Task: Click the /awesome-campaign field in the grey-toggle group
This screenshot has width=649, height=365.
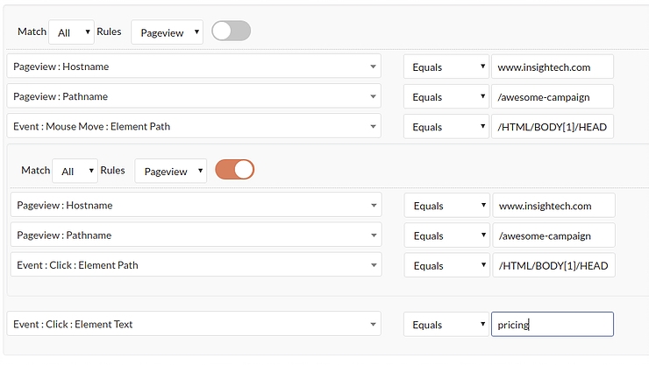Action: (x=553, y=96)
